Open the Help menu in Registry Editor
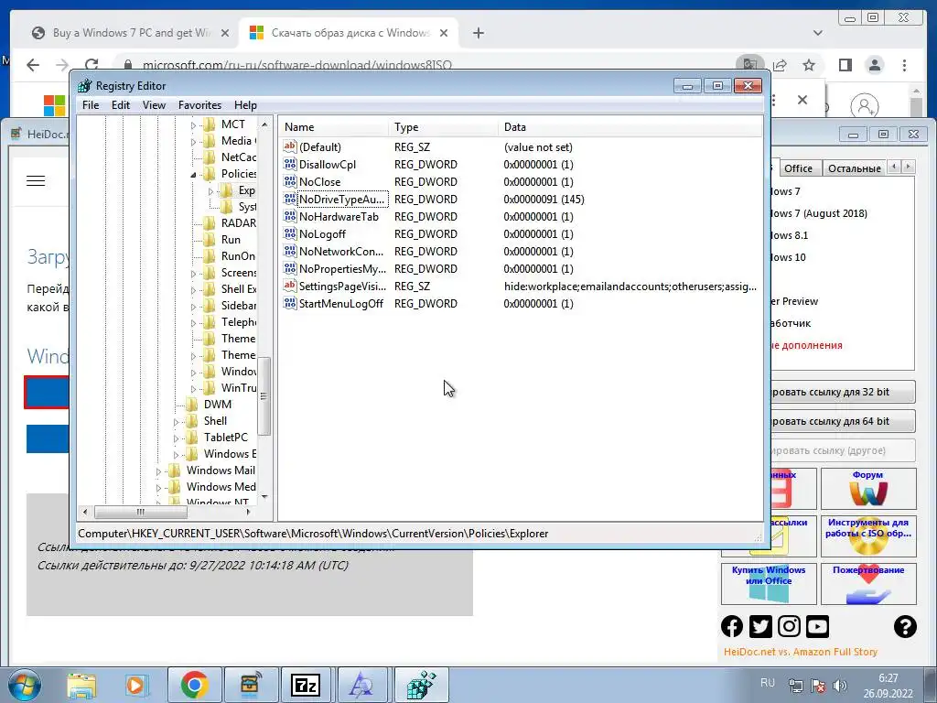Screen dimensions: 937x703 click(245, 105)
